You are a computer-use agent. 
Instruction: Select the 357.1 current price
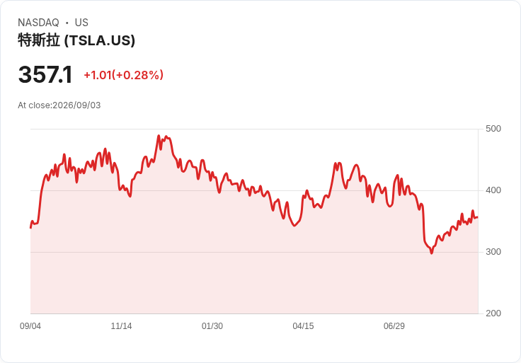(45, 75)
